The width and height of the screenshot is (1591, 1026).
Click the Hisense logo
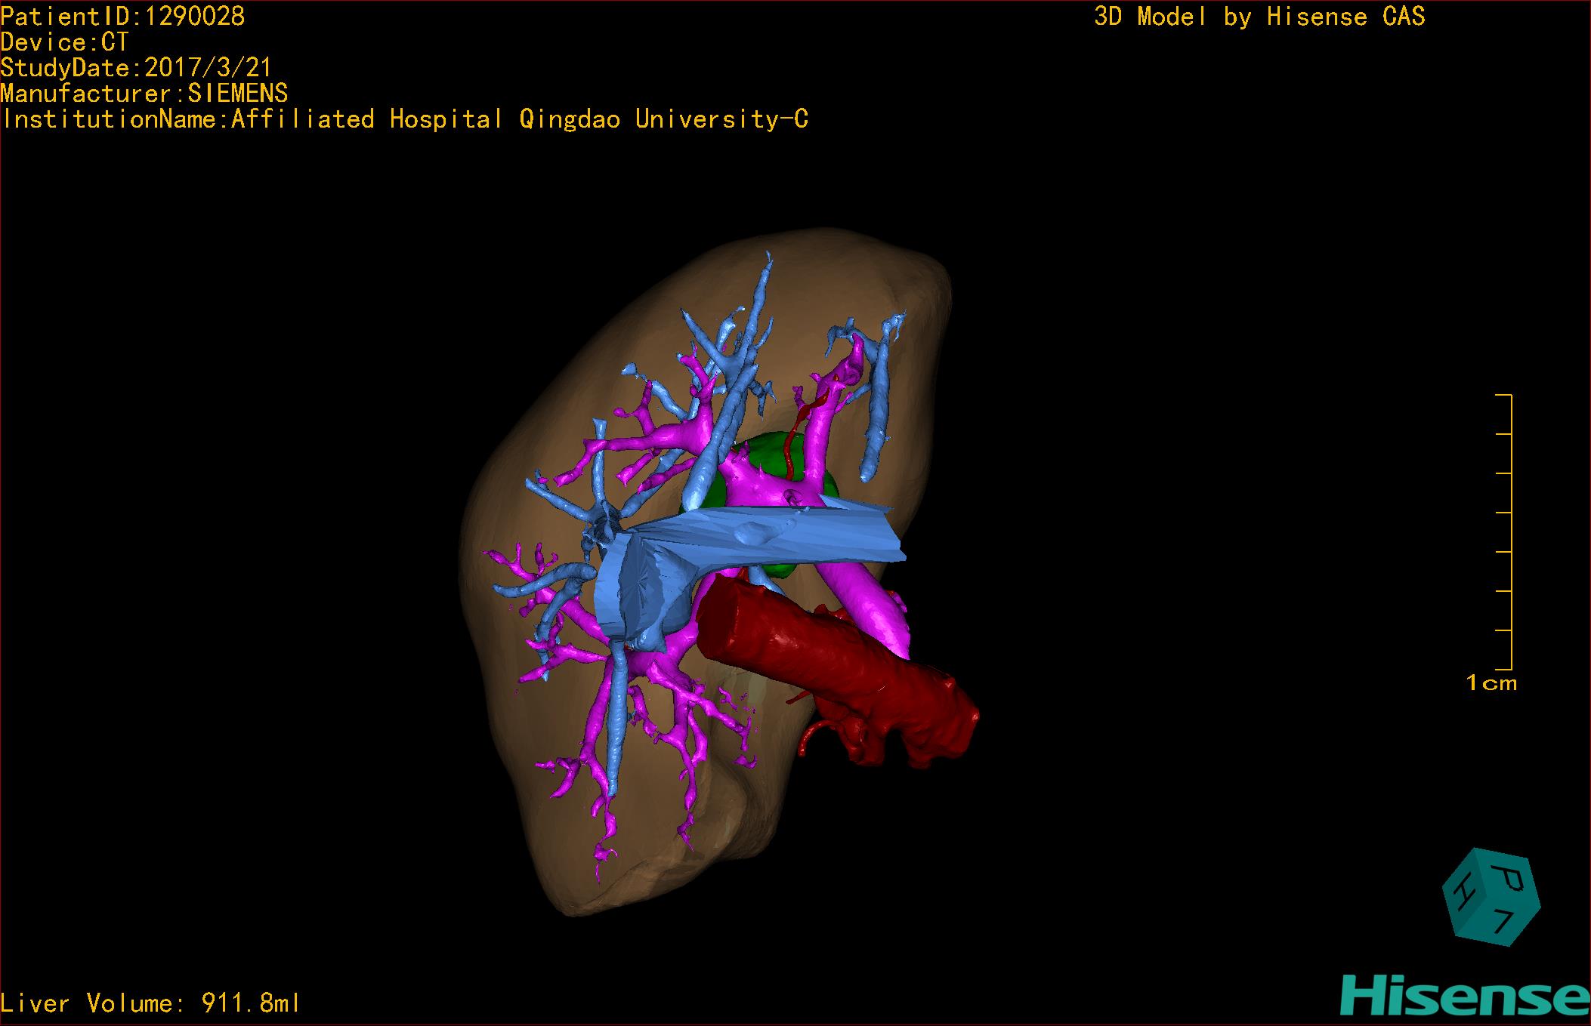tap(1466, 997)
